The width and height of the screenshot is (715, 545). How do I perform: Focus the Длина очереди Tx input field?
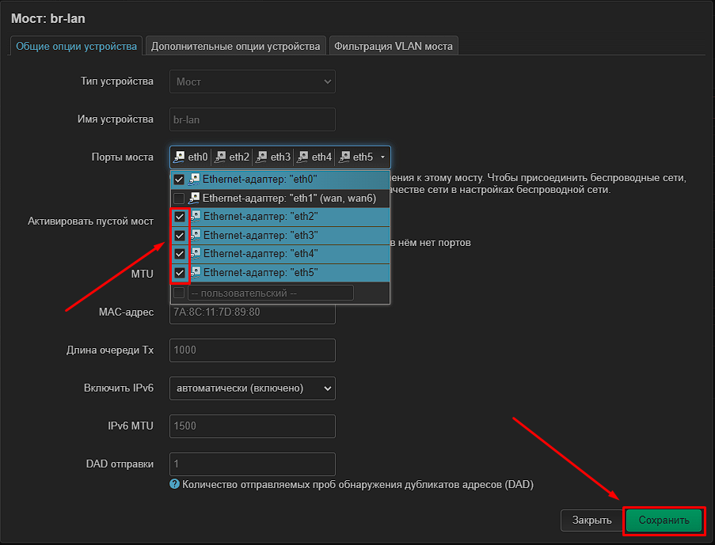pos(253,350)
